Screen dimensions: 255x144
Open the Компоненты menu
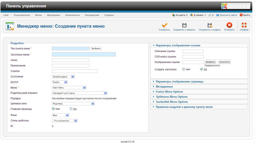click(72, 15)
